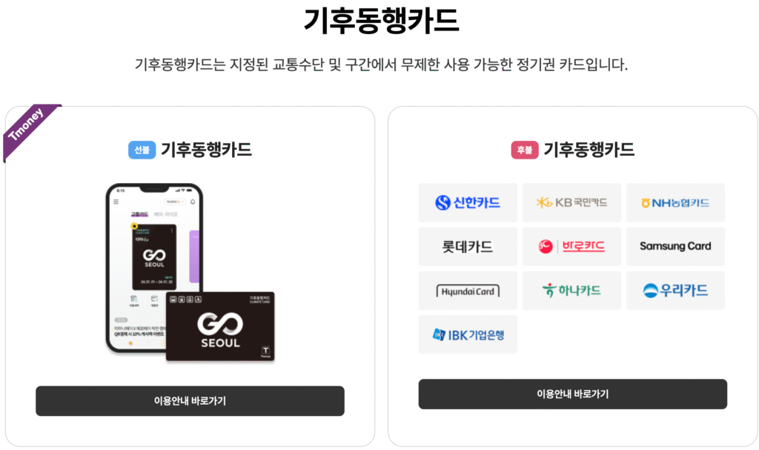Click the prepaid card usage guide button
759x450 pixels.
[190, 401]
